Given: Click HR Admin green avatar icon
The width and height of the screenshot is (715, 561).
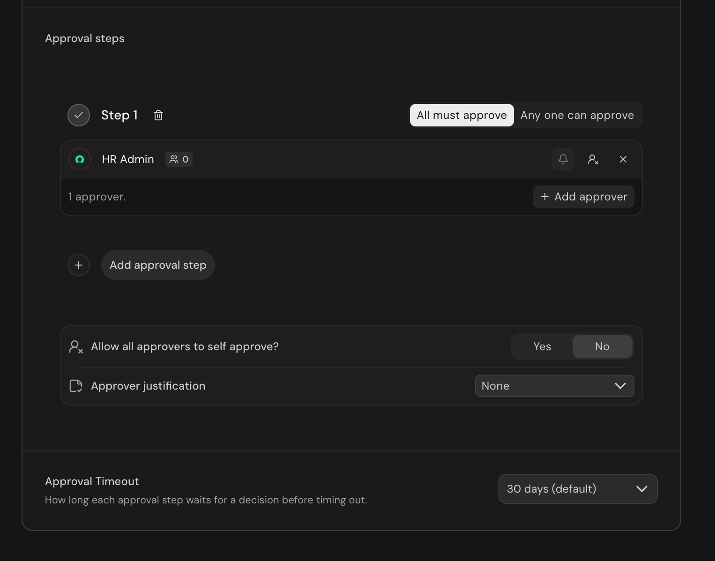Looking at the screenshot, I should click(x=80, y=159).
